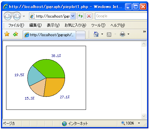Image resolution: width=150 pixels, height=130 pixels.
Task: Click the Forward navigation arrow
Action: pos(17,16)
